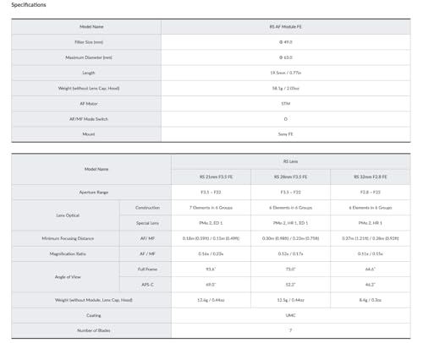Click the 7 Elements in 6 Groups cell

[x=211, y=208]
